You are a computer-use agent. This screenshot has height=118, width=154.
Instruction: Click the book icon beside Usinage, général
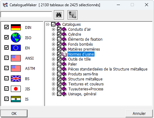(x=64, y=94)
